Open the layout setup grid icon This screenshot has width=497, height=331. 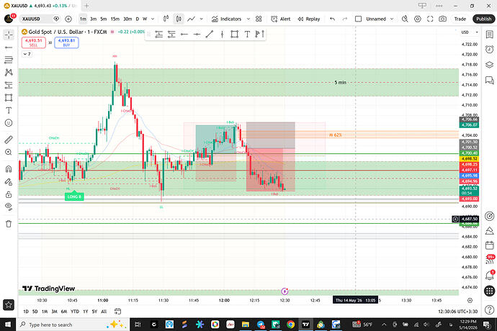pos(259,19)
